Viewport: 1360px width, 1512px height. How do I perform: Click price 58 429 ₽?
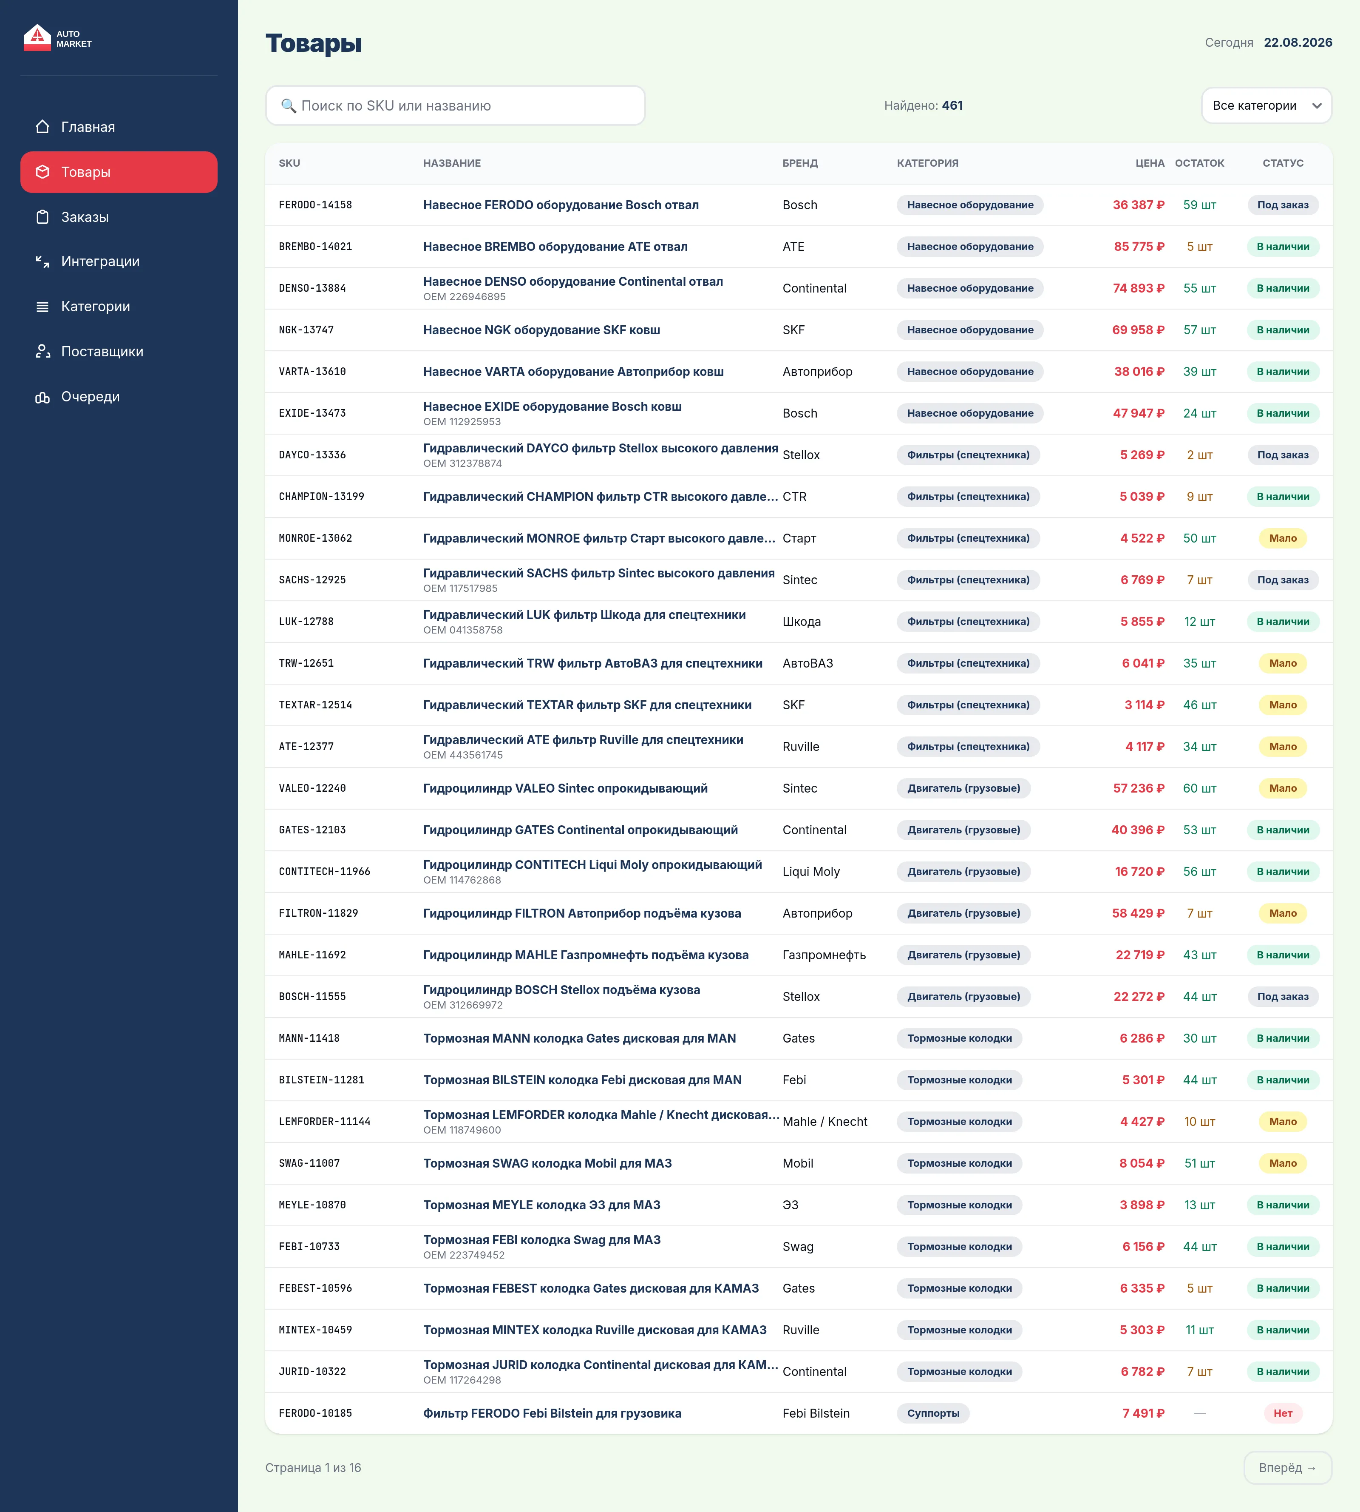pyautogui.click(x=1138, y=913)
